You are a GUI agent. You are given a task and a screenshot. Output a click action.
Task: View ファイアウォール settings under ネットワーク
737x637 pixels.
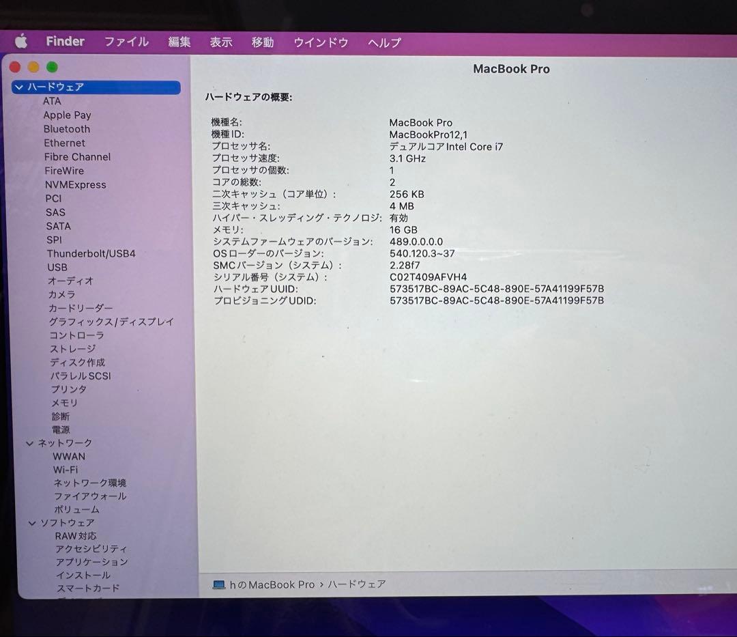[92, 496]
